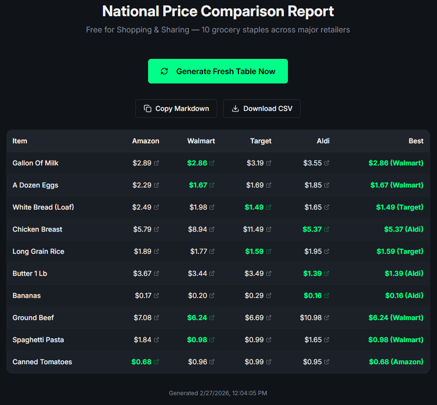Click the copy icon beside Copy Markdown

click(148, 108)
